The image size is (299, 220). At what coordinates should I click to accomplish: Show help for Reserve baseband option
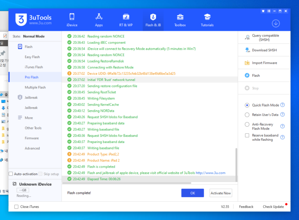(x=283, y=137)
